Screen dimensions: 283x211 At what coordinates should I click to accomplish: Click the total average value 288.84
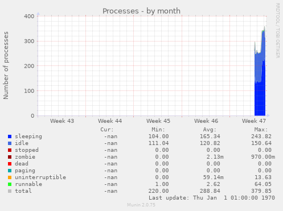pyautogui.click(x=210, y=191)
